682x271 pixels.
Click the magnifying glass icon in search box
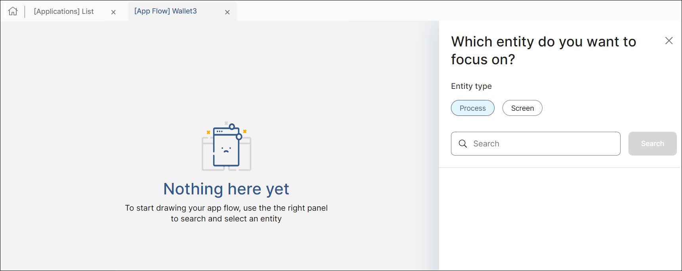point(463,144)
